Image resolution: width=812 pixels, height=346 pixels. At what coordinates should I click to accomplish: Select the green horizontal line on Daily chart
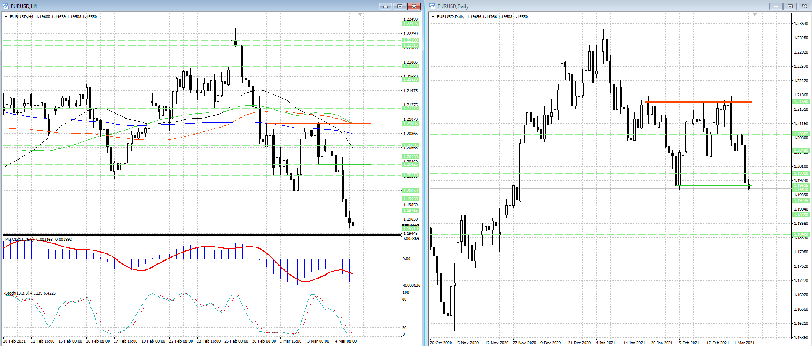(x=714, y=186)
